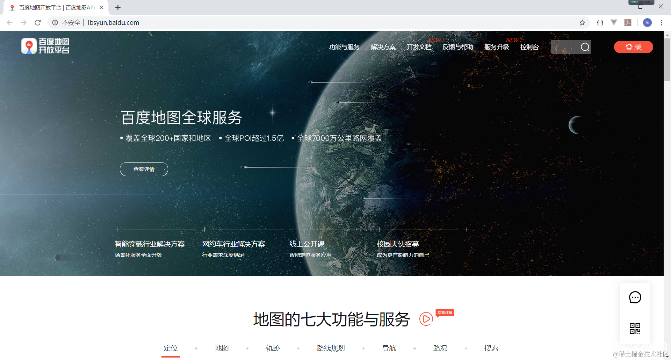Open the online chat bubble icon

coord(635,297)
